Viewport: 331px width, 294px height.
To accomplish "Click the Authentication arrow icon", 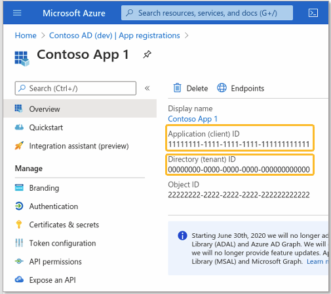I will 19,206.
